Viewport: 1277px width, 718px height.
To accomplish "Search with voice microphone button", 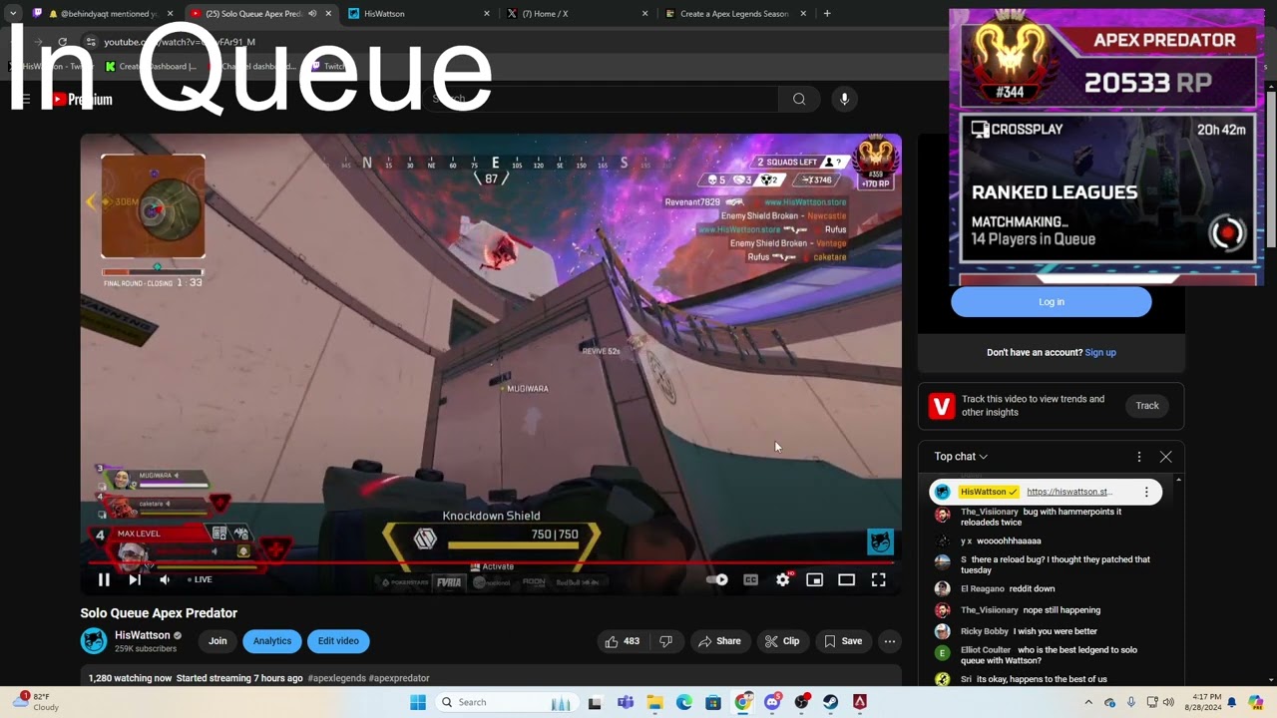I will click(844, 99).
